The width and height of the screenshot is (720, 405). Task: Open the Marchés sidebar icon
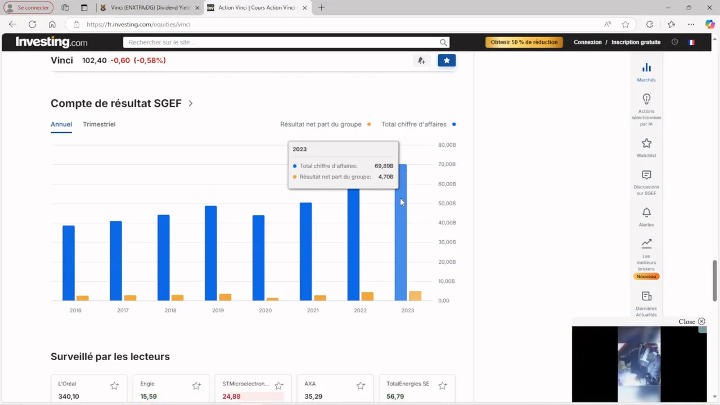pyautogui.click(x=646, y=67)
